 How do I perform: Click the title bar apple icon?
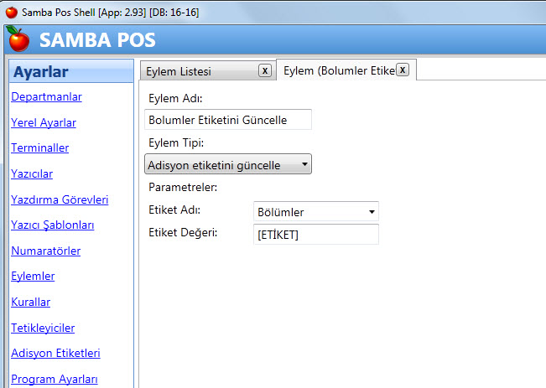[x=11, y=13]
